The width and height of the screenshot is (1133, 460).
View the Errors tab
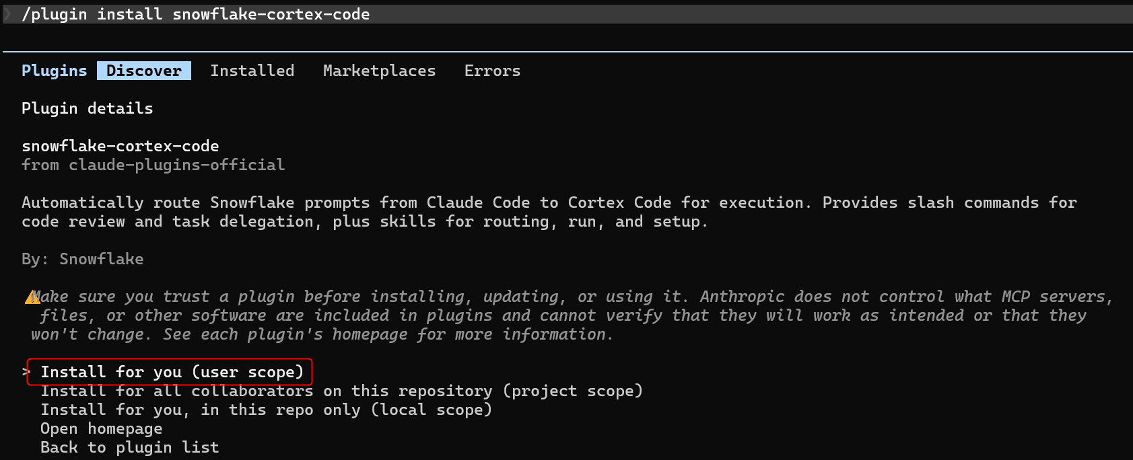pyautogui.click(x=493, y=71)
